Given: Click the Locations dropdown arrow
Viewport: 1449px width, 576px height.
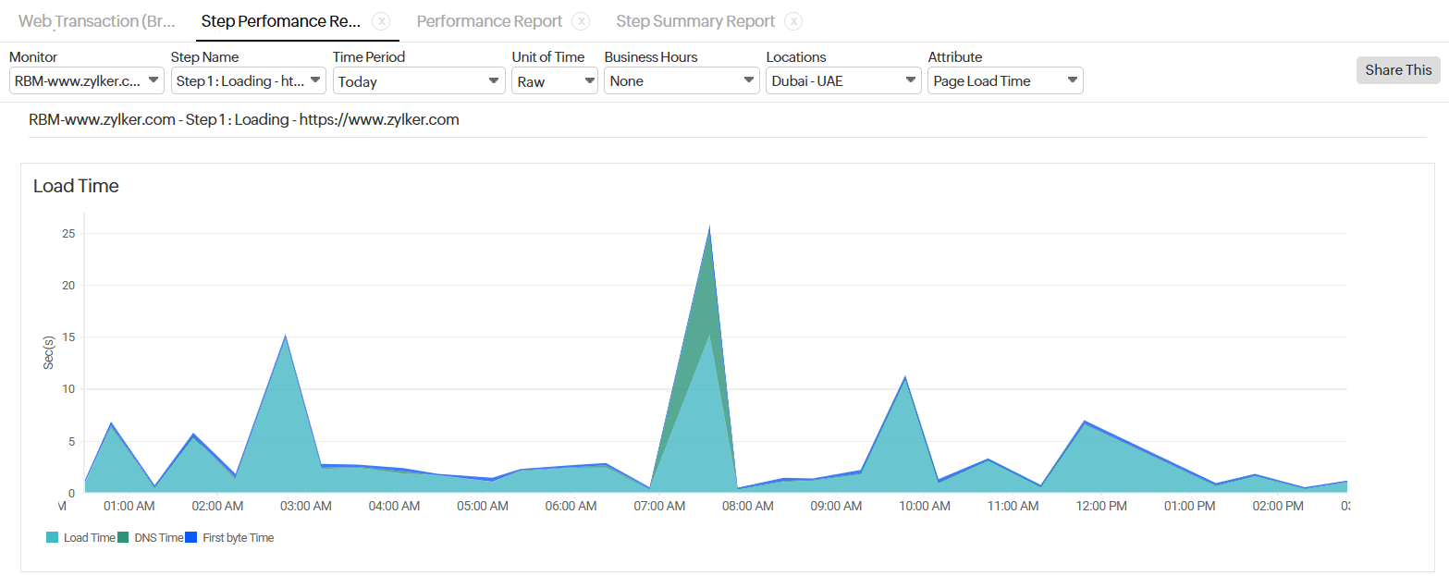Looking at the screenshot, I should pos(909,80).
